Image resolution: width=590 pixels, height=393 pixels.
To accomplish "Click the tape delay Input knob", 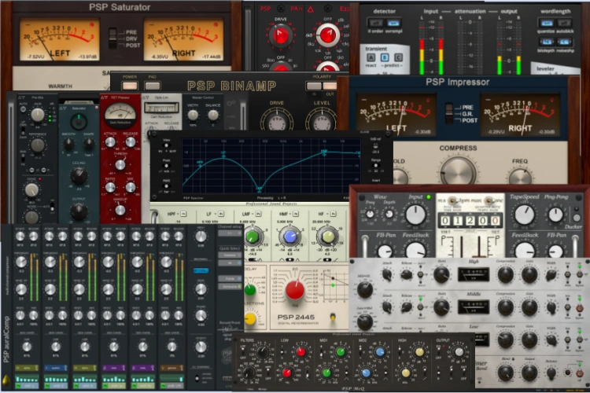I will (415, 215).
